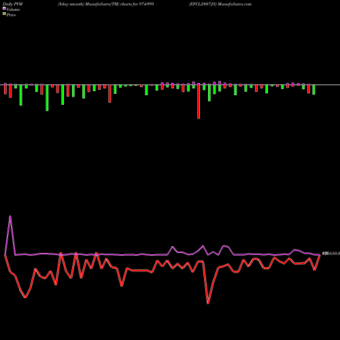
Task: Click the value label at the line end
Action: (331, 254)
